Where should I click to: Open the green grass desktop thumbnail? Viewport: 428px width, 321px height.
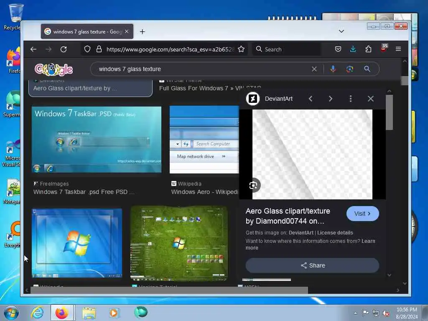pyautogui.click(x=179, y=243)
